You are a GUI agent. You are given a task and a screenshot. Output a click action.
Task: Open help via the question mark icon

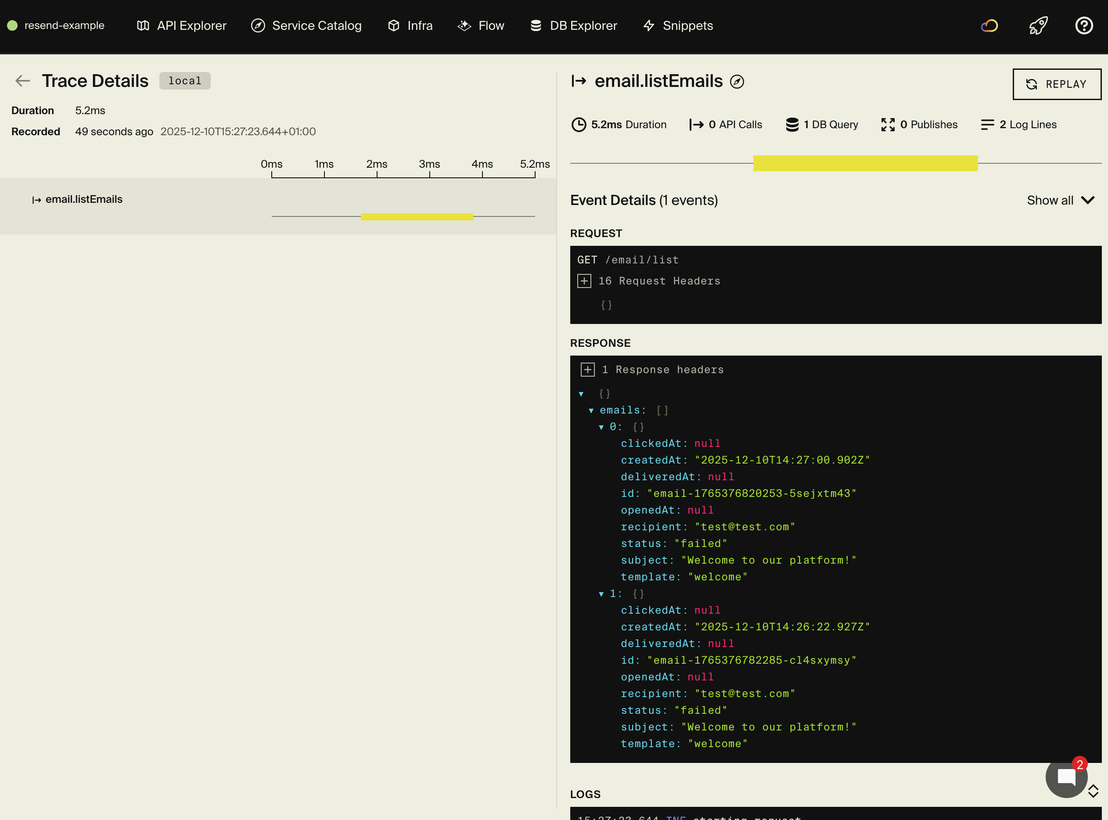click(x=1084, y=25)
